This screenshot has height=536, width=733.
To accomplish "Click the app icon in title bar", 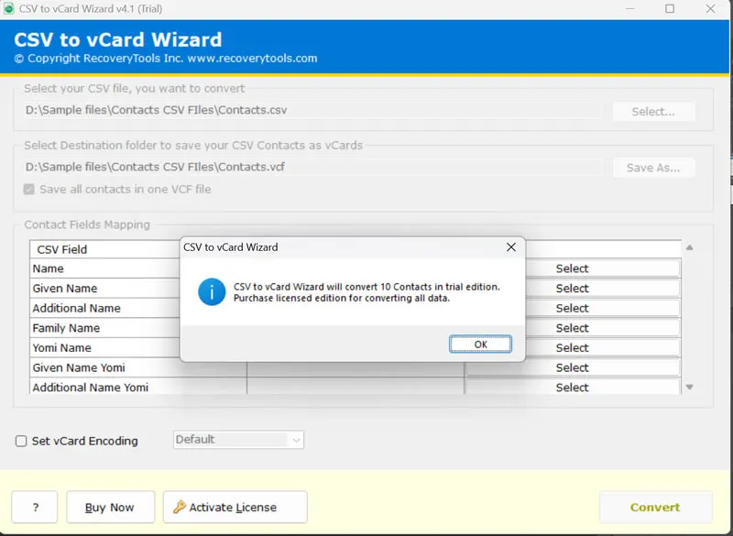I will (x=9, y=9).
